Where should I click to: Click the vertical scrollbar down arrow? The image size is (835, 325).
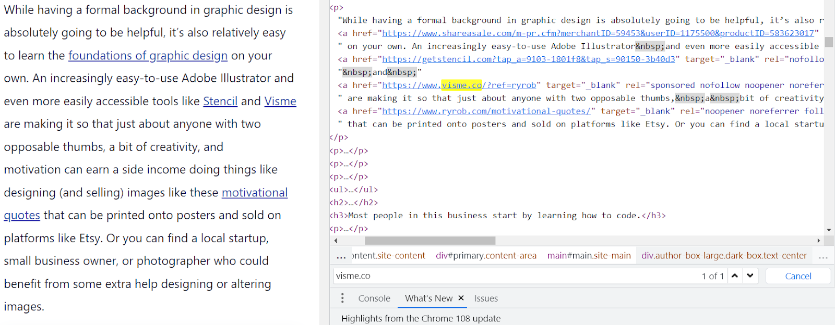[x=829, y=230]
